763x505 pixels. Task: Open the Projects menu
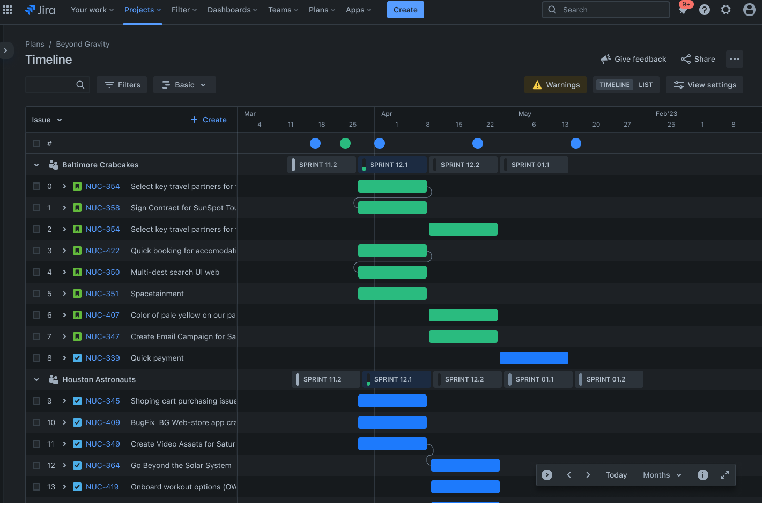tap(142, 9)
